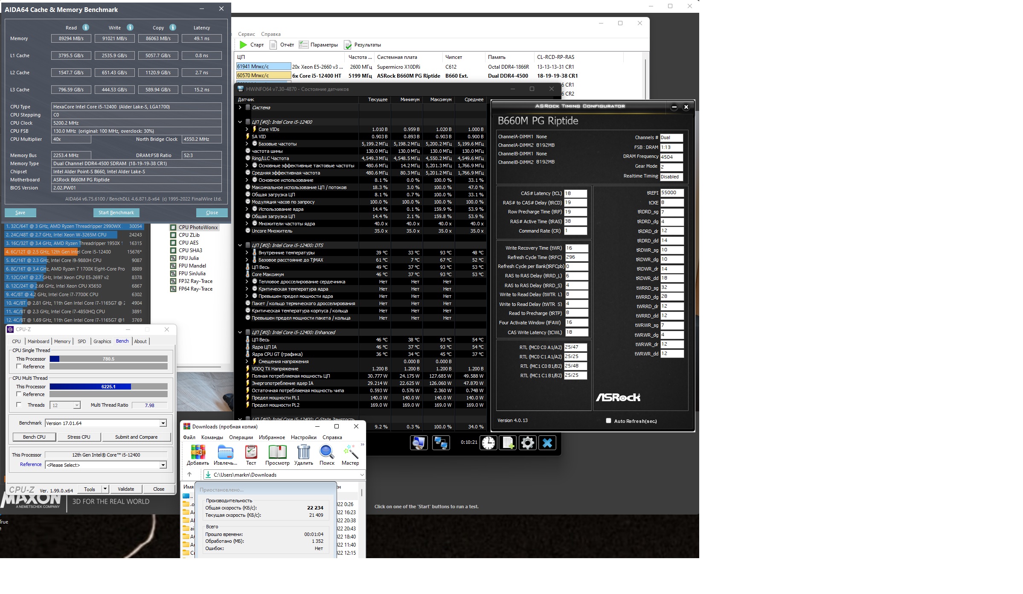1023x594 pixels.
Task: Toggle the CPU PhotoWorxx checkbox
Action: [173, 227]
